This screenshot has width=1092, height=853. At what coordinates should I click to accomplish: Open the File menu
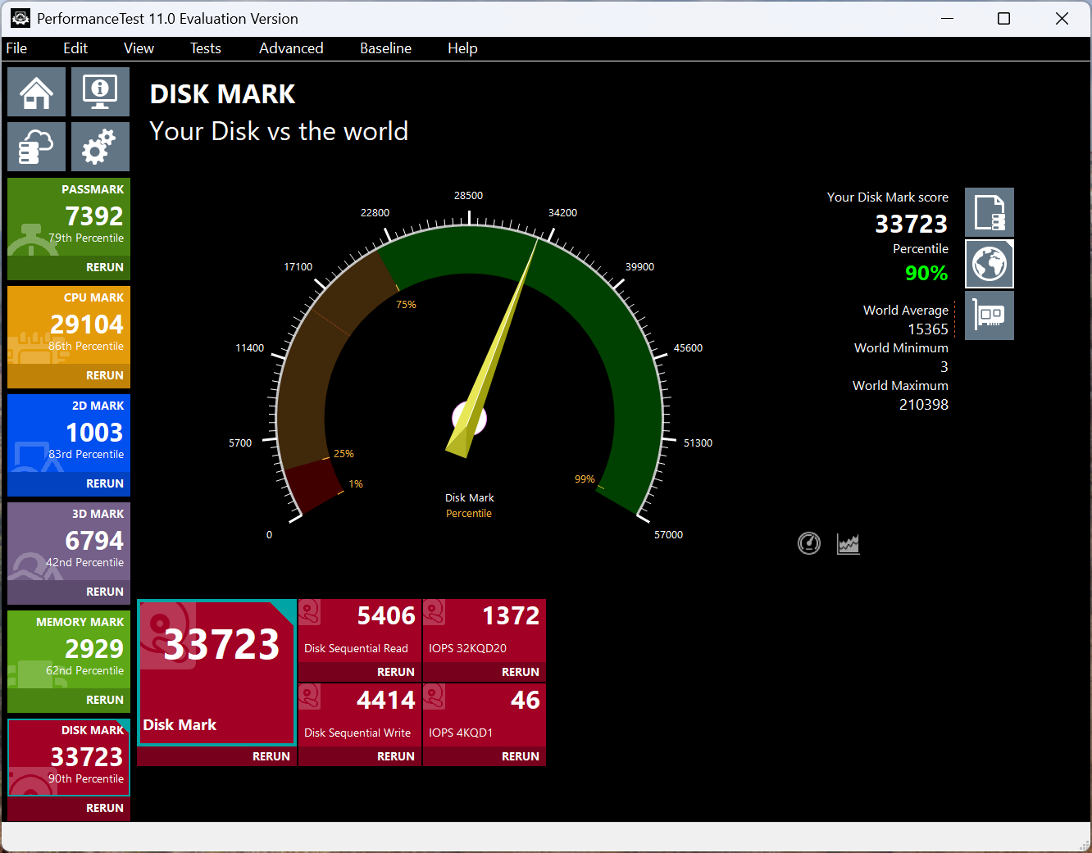click(x=16, y=48)
